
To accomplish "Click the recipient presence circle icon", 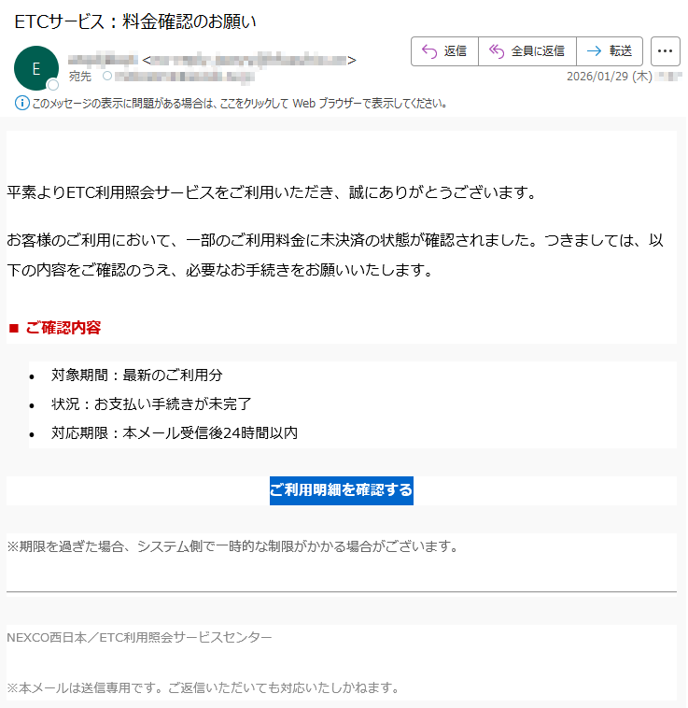I will 106,76.
